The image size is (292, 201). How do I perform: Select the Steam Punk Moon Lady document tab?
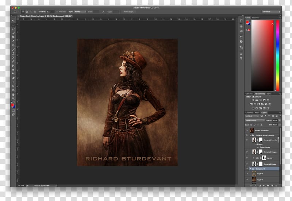pyautogui.click(x=46, y=16)
